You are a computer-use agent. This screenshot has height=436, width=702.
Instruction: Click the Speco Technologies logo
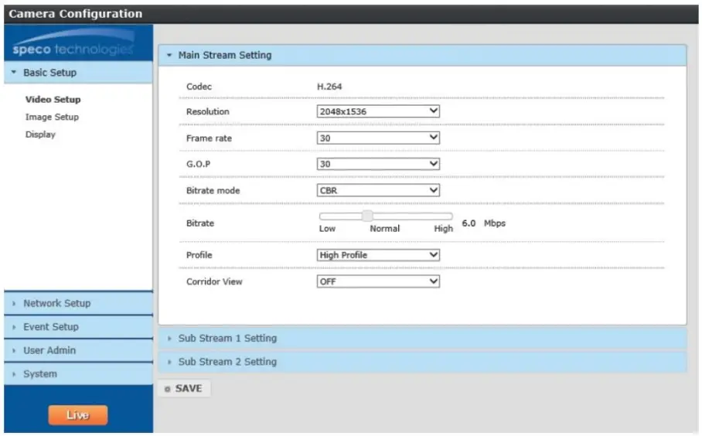point(73,43)
